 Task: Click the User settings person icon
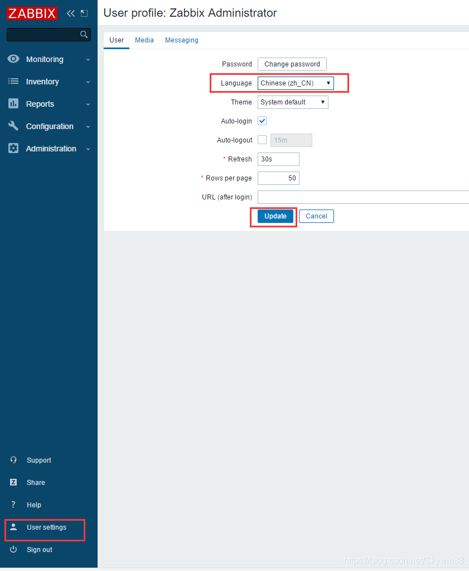coord(13,527)
